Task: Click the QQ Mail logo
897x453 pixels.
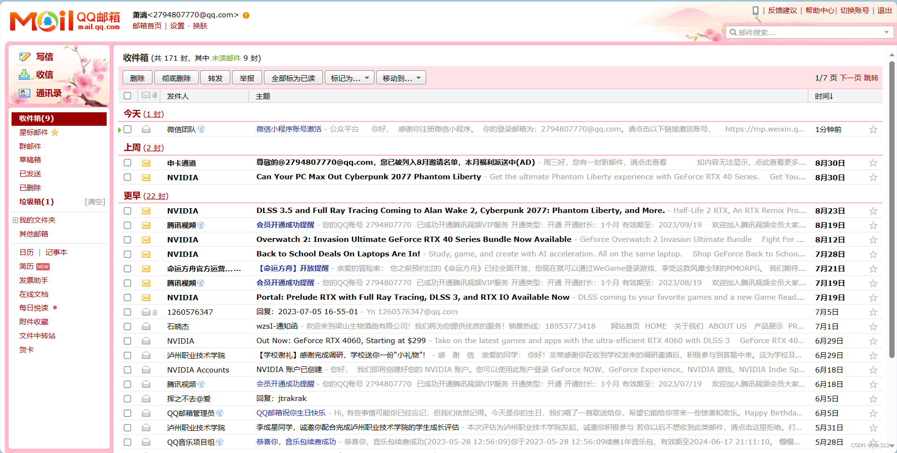Action: (x=65, y=21)
